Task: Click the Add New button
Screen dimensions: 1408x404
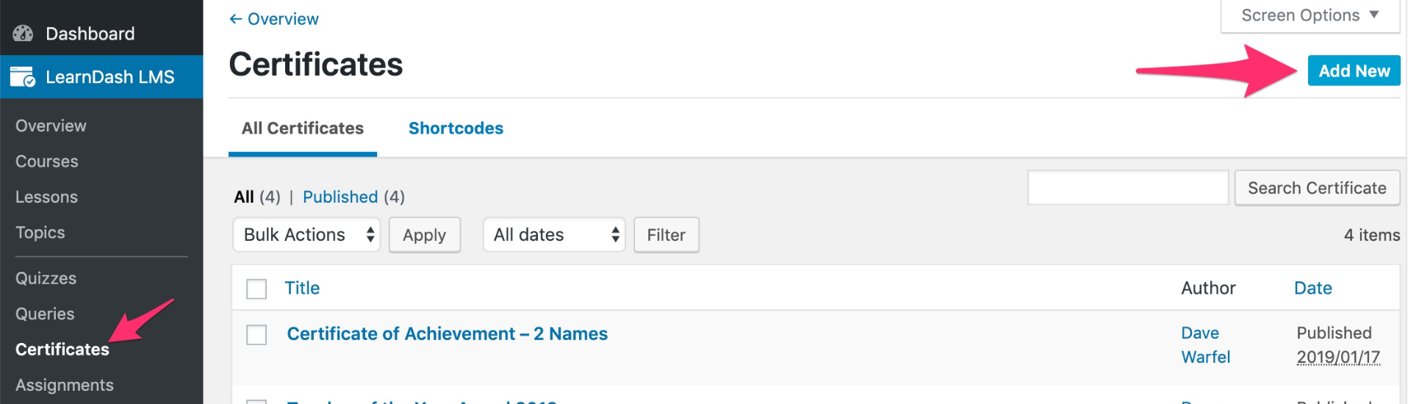Action: (1354, 71)
